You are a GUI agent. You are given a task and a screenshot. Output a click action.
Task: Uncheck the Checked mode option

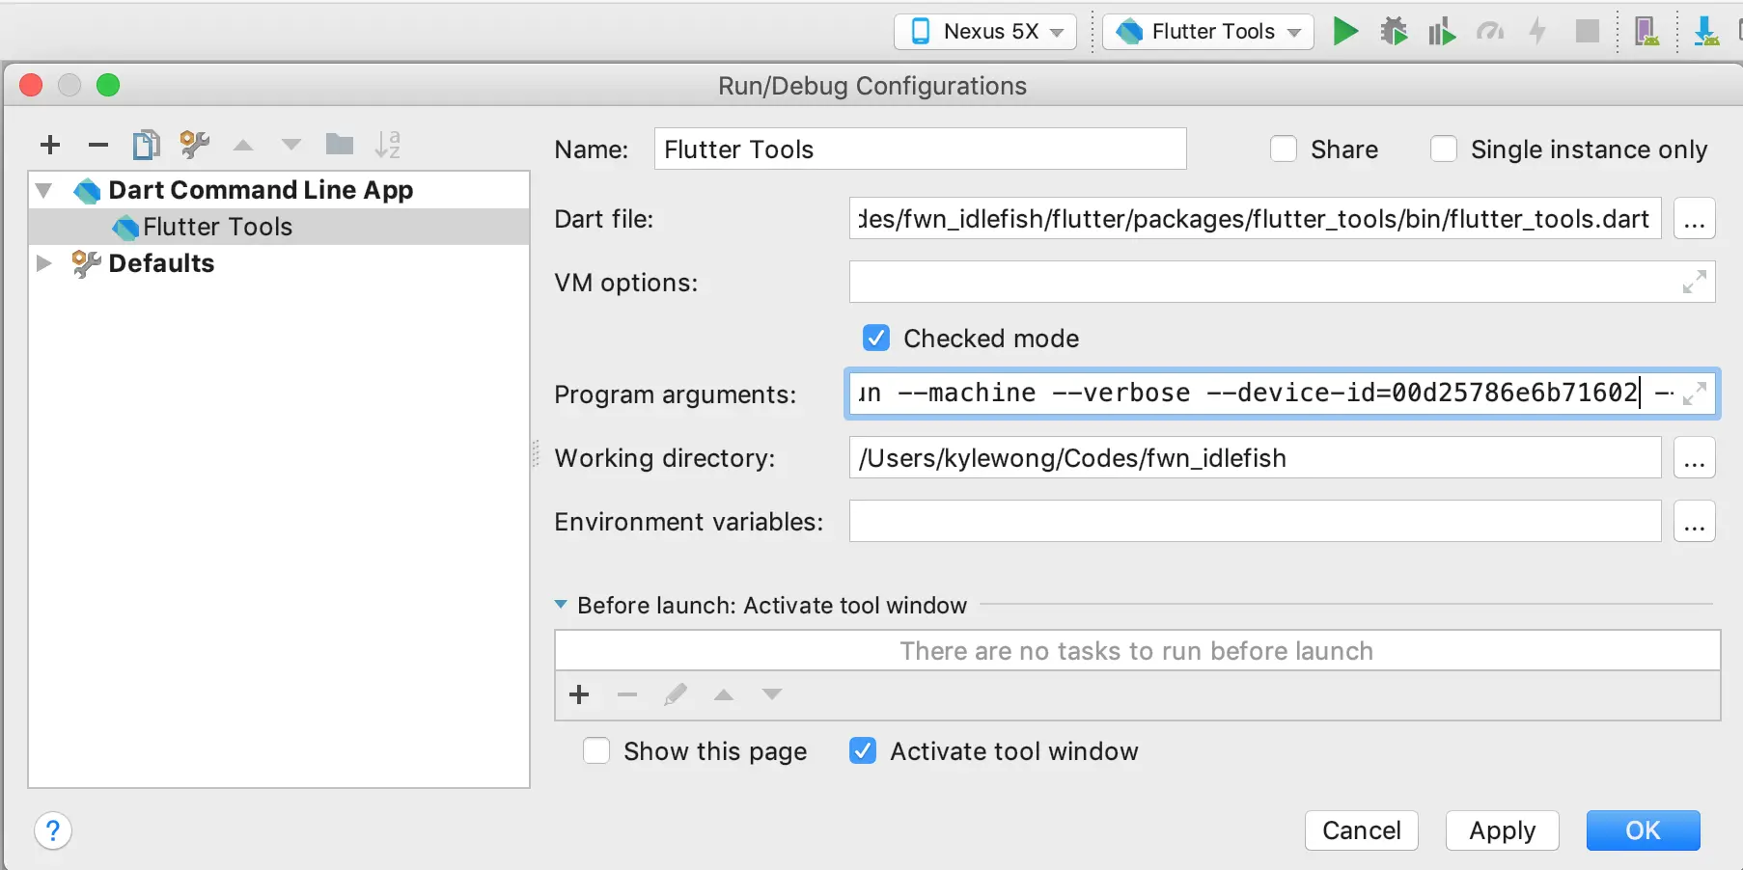(x=876, y=338)
